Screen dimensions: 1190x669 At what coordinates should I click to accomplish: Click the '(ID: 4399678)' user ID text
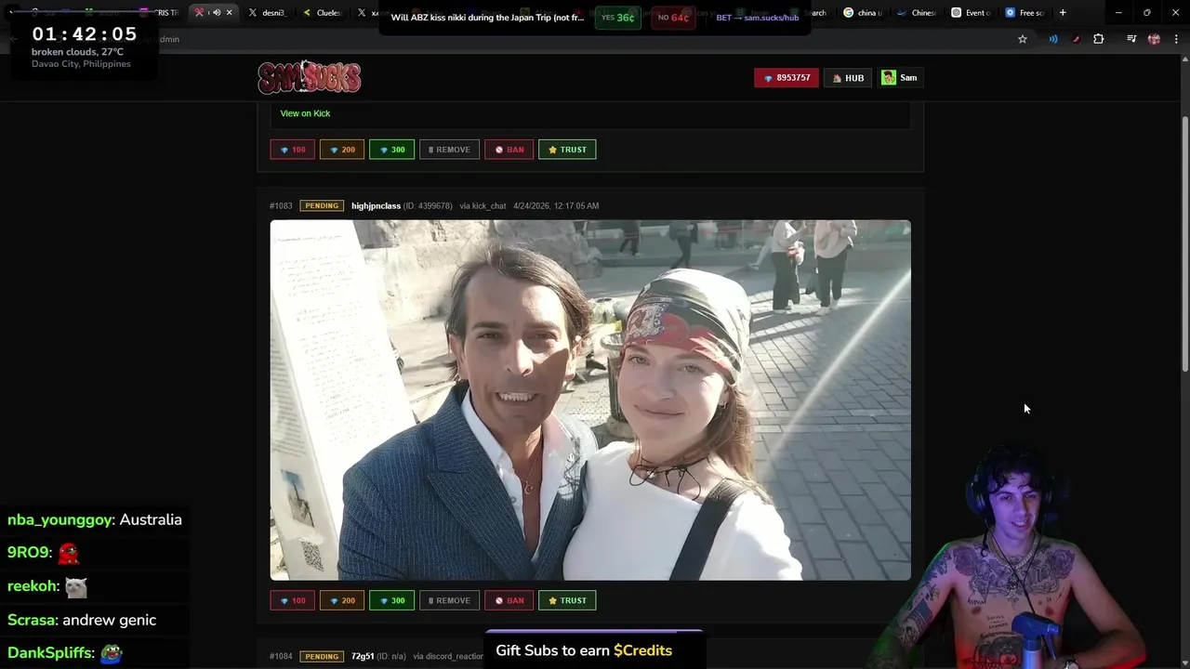428,205
